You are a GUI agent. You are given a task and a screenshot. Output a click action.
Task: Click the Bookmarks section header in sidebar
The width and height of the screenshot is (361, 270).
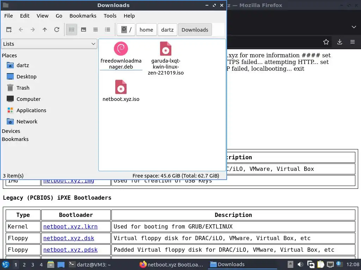tap(15, 139)
